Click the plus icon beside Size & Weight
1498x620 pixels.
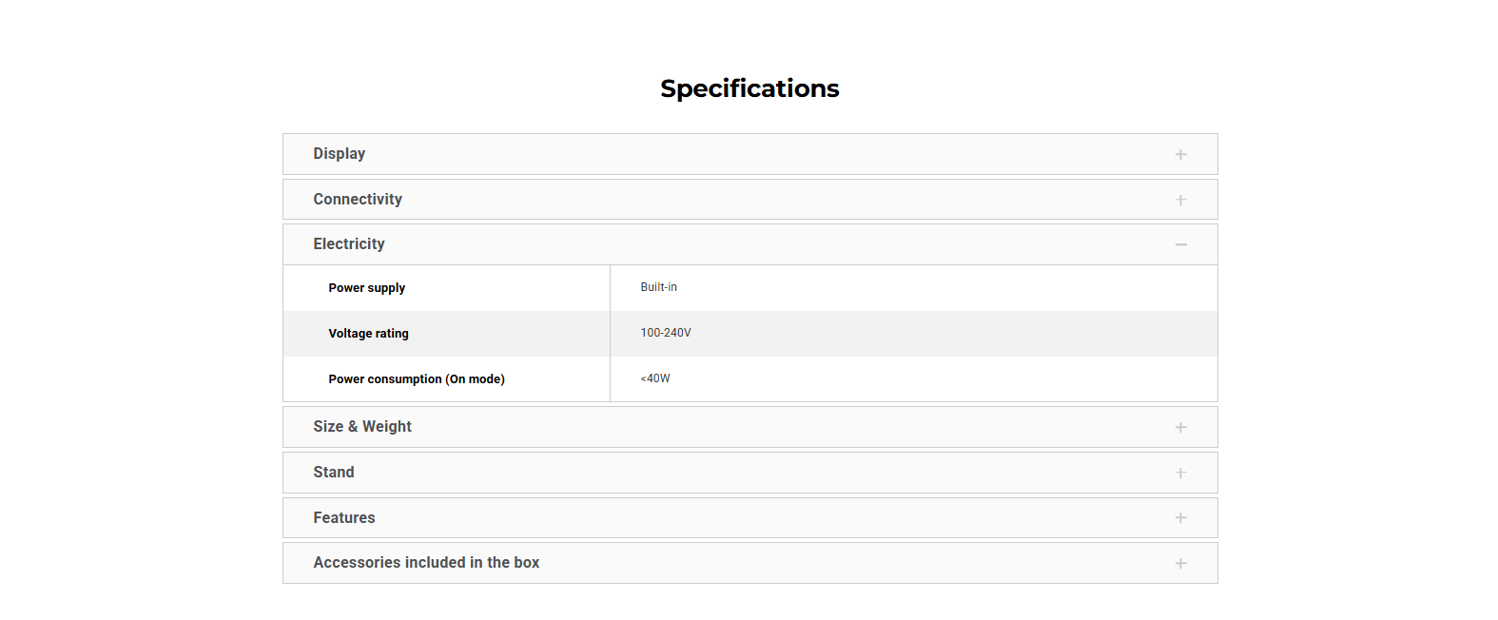click(1180, 427)
